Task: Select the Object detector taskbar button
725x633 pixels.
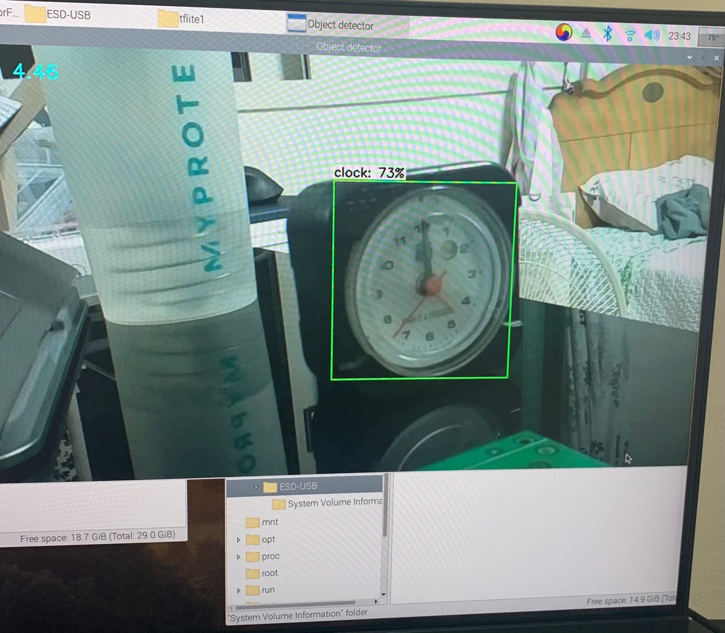Action: pos(347,25)
